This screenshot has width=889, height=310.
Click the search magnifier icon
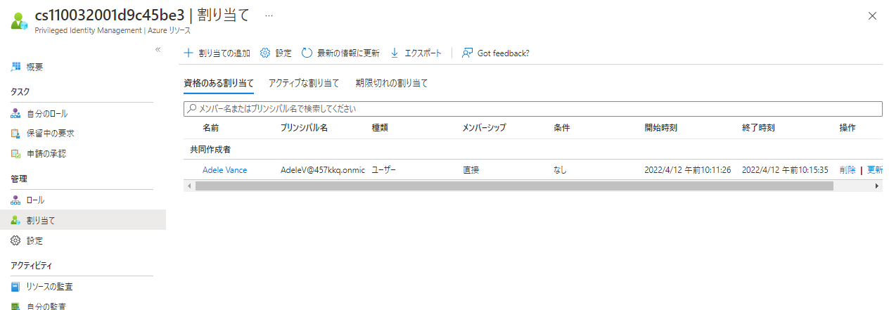pyautogui.click(x=191, y=109)
